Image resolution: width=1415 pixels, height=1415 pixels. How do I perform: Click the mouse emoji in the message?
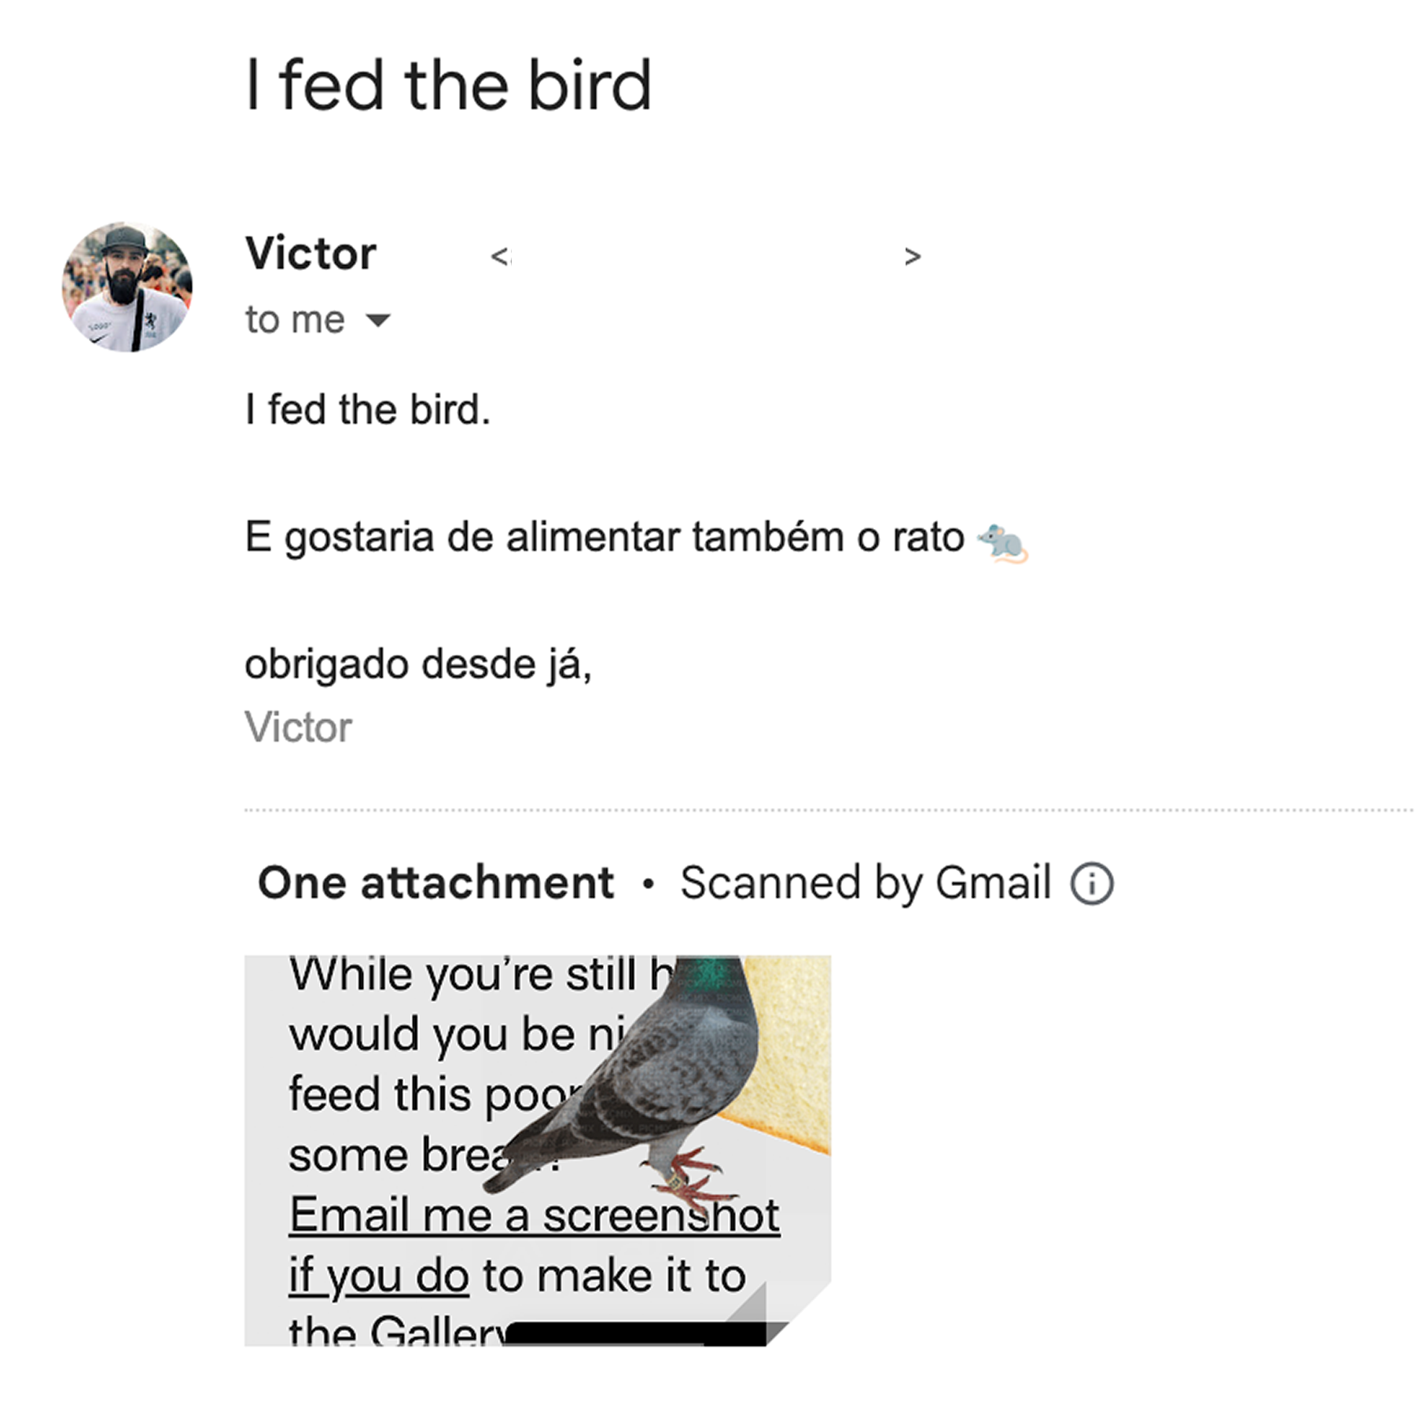pyautogui.click(x=1002, y=542)
